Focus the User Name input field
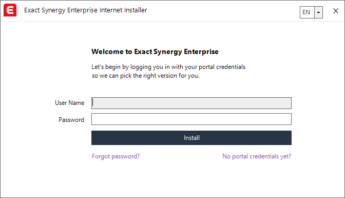 [x=191, y=103]
